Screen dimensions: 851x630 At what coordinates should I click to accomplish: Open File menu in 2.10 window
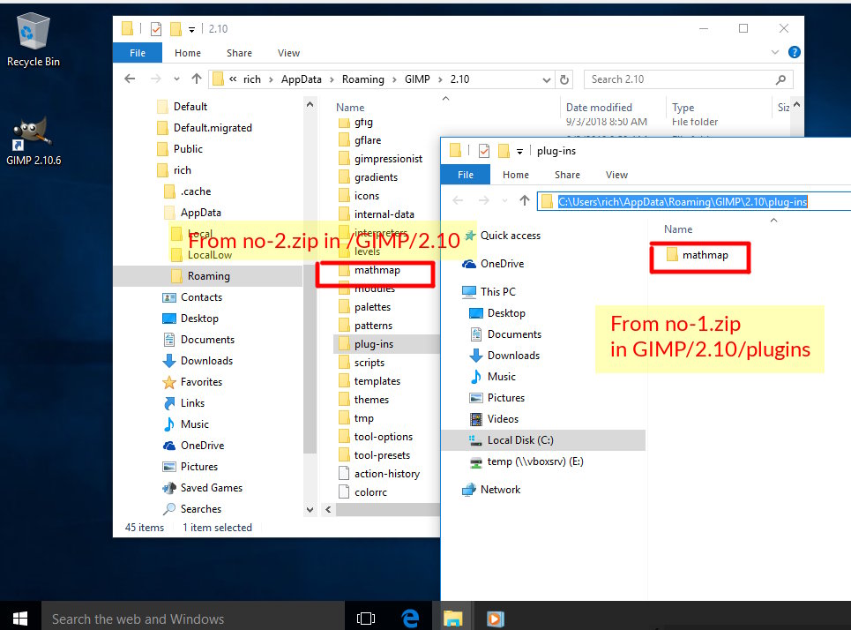pyautogui.click(x=138, y=53)
